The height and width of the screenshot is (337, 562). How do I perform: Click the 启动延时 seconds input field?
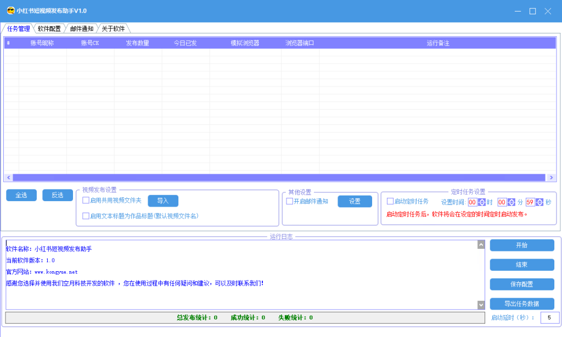[x=549, y=318]
